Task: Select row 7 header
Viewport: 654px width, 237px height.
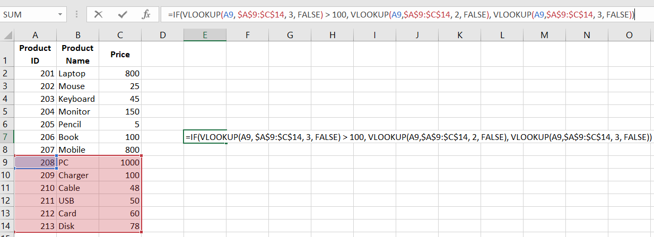Action: (x=7, y=137)
